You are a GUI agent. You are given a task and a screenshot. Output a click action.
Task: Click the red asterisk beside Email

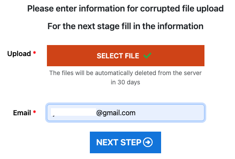click(35, 112)
